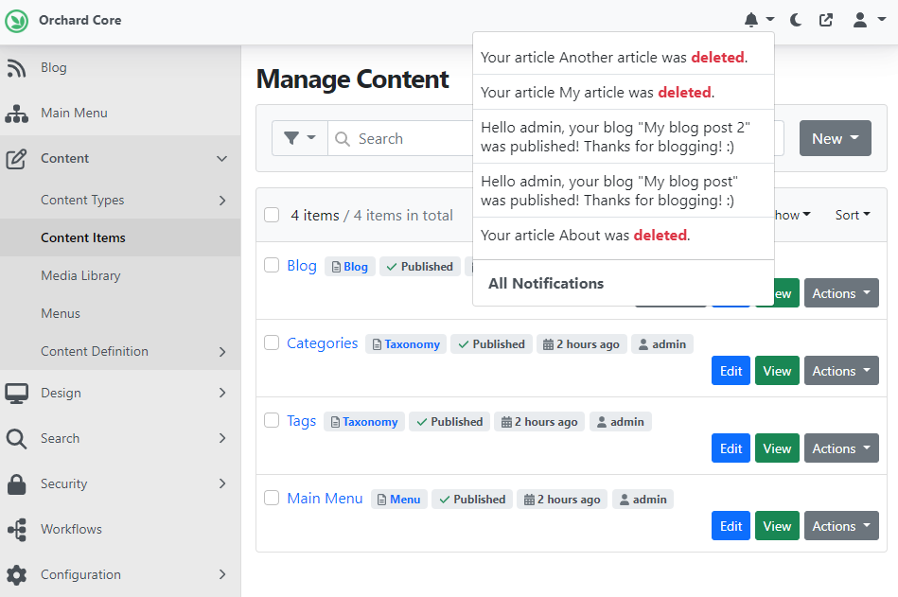The height and width of the screenshot is (597, 898).
Task: Expand the Content Types submenu chevron
Action: [222, 201]
